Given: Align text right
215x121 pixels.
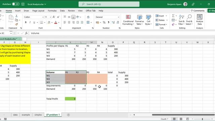Looking at the screenshot, I should [73, 22].
